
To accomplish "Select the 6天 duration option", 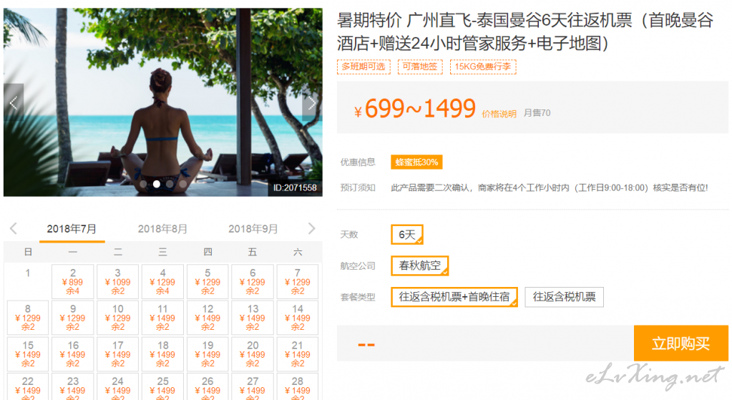I will (x=407, y=234).
